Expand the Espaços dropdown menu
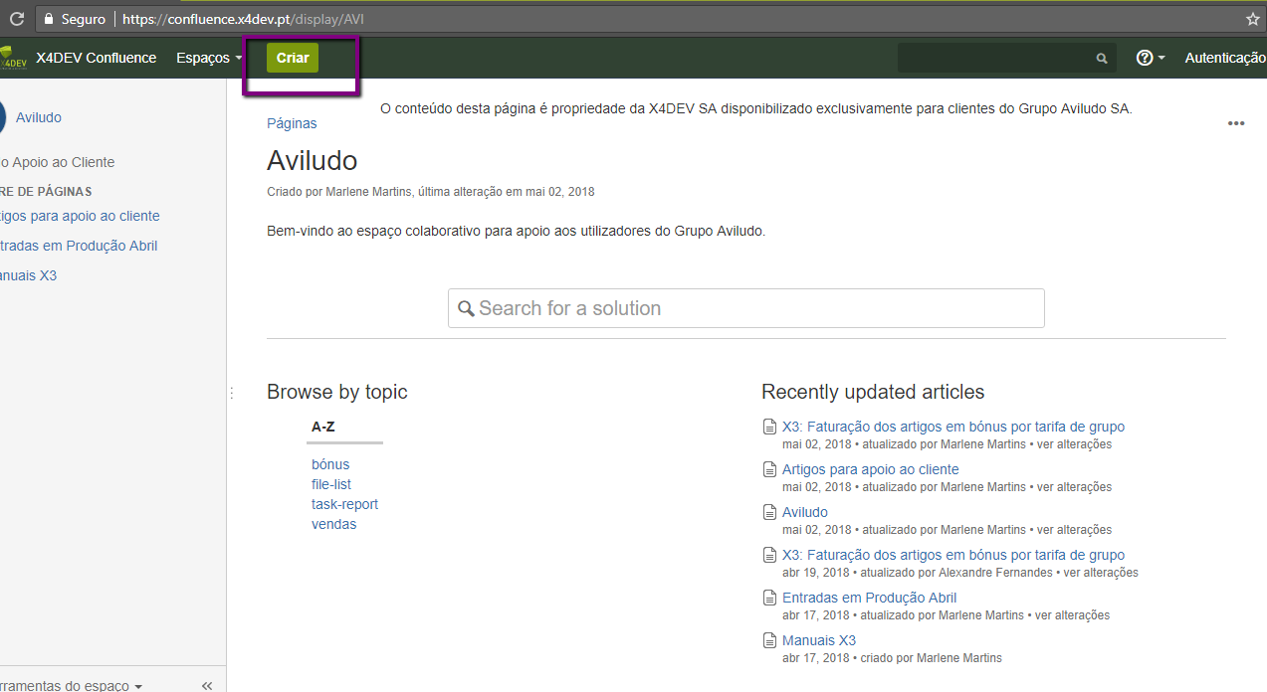Screen dimensions: 1267x692 pos(209,58)
